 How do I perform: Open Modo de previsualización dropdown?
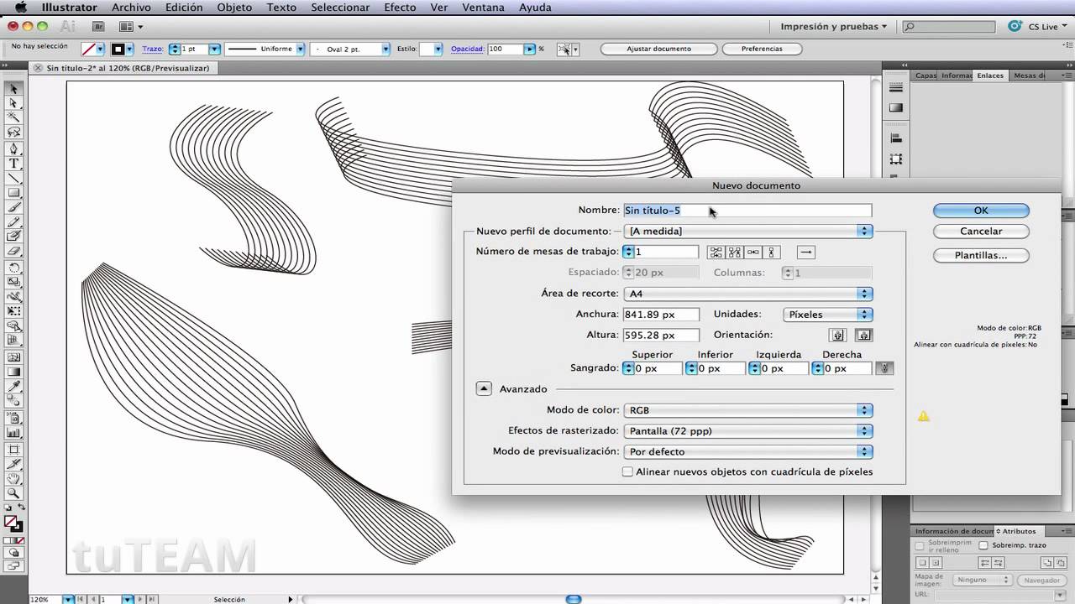click(x=748, y=451)
